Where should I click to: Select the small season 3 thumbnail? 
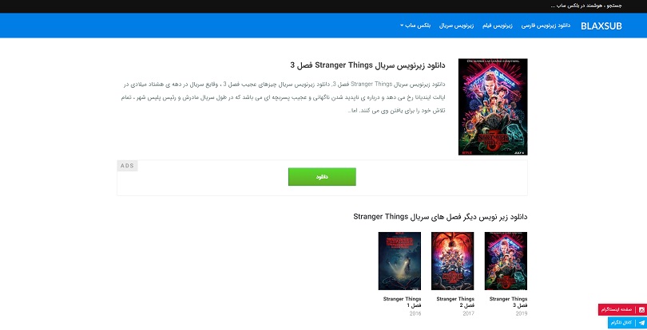506,261
